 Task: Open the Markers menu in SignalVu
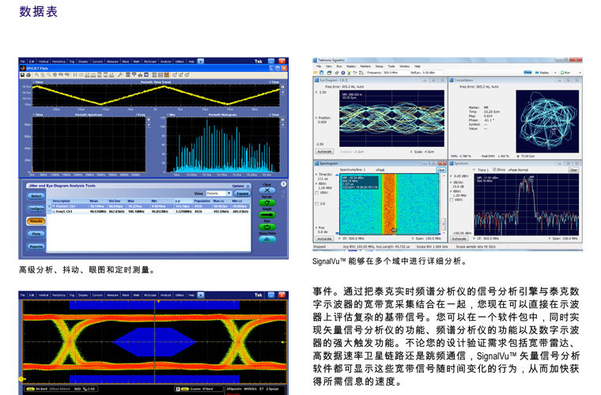click(365, 66)
